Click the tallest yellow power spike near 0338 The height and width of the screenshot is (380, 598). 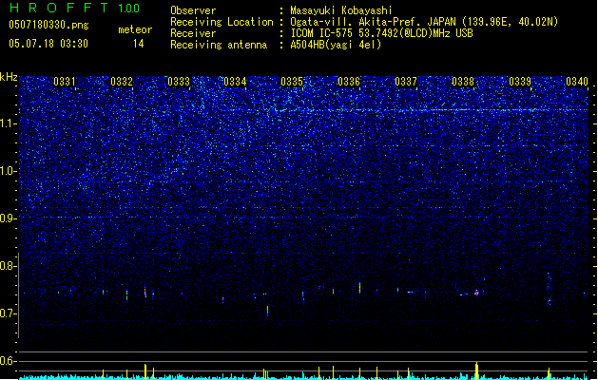[476, 370]
